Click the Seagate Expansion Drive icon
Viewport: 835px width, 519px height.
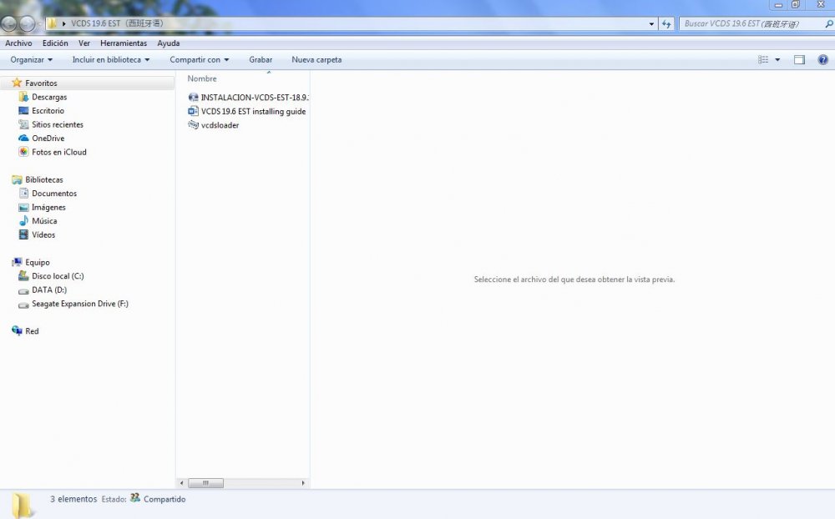pyautogui.click(x=23, y=305)
